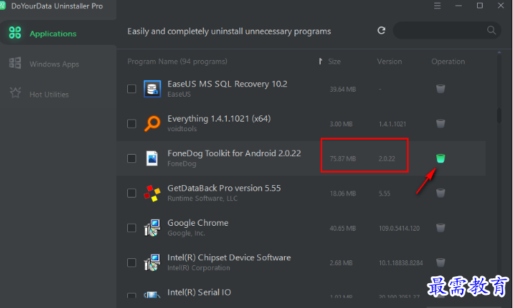Open the Windows Apps section
The height and width of the screenshot is (308, 513).
pyautogui.click(x=54, y=64)
